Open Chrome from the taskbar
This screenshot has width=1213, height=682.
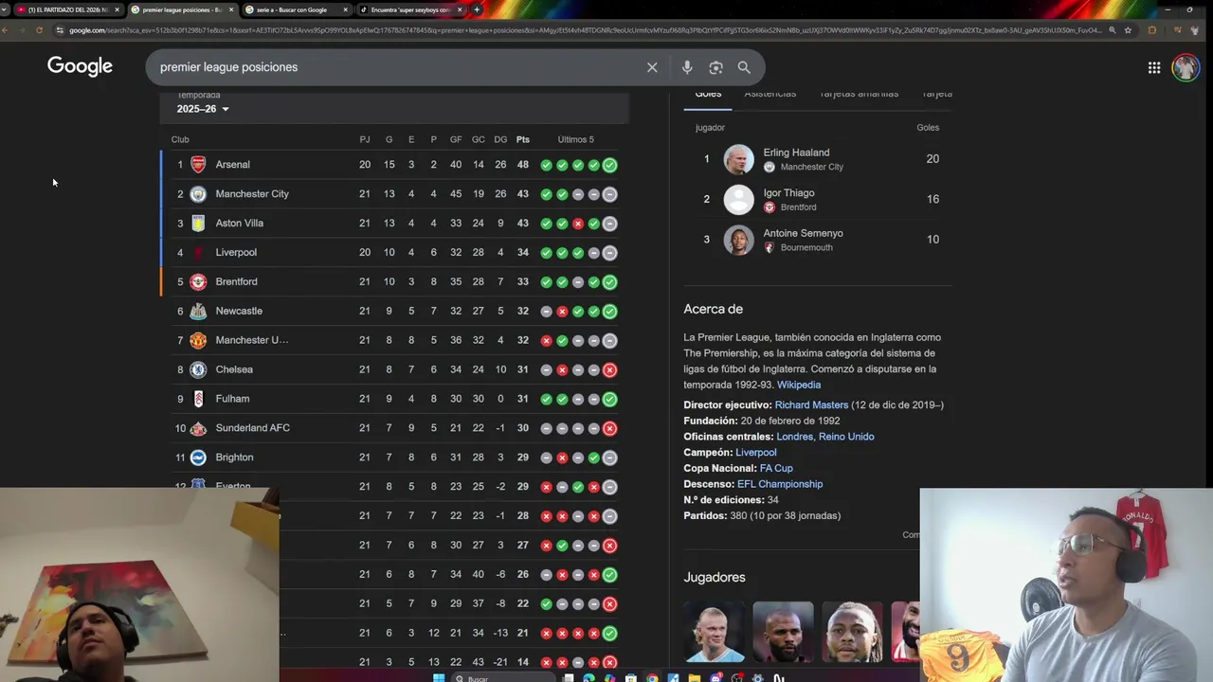click(x=652, y=677)
